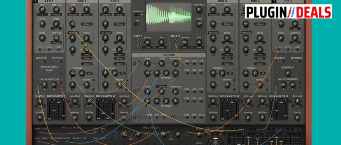Click the White noise output jack
341x145 pixels.
37,132
